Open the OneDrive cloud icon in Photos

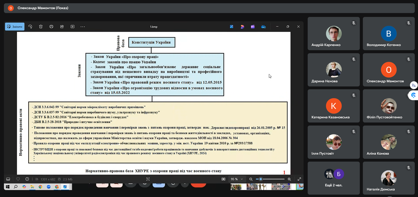click(x=263, y=27)
